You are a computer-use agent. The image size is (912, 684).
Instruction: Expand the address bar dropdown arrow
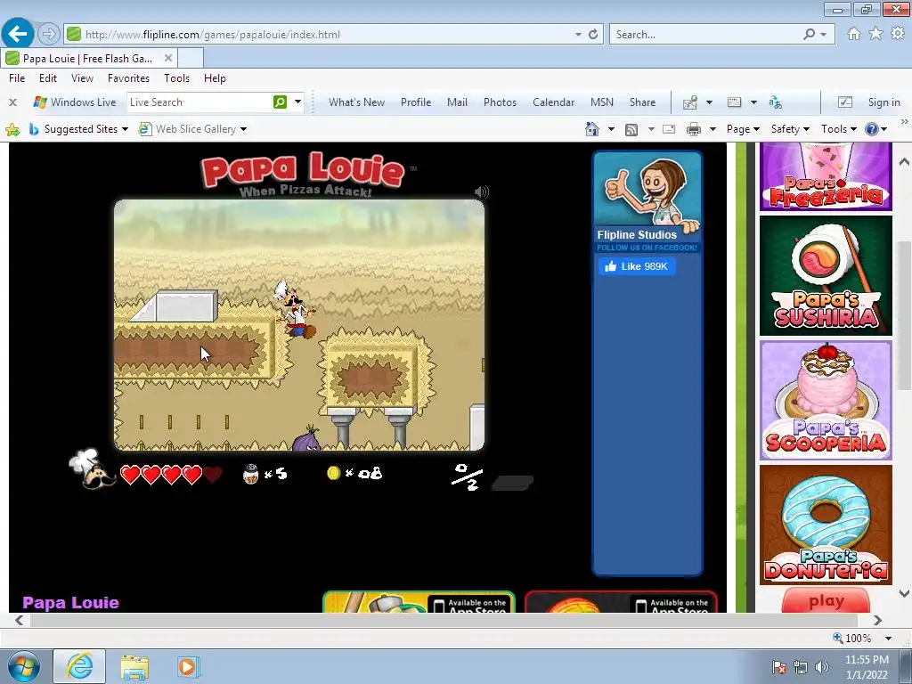click(x=578, y=35)
